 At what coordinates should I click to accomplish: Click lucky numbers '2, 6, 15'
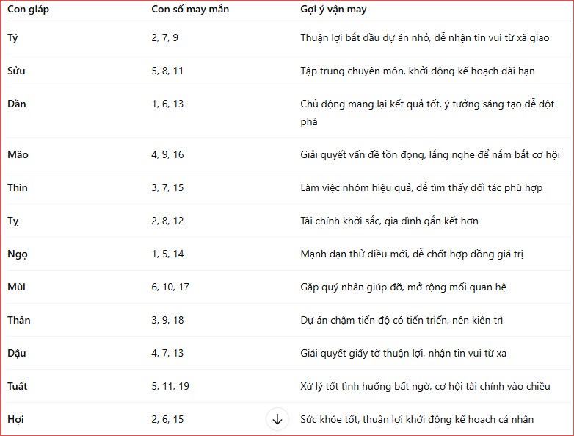[x=167, y=419]
